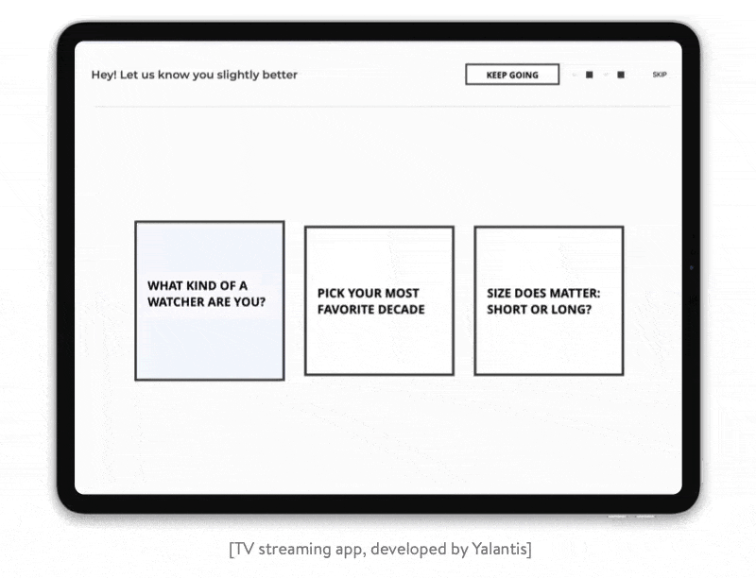Click the horizontal divider line under the header
This screenshot has width=756, height=578.
(378, 107)
